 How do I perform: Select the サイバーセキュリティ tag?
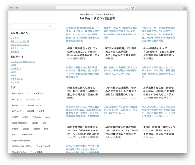pos(22,146)
